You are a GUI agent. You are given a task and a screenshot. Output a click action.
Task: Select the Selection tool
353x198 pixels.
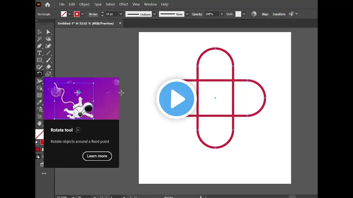[39, 32]
